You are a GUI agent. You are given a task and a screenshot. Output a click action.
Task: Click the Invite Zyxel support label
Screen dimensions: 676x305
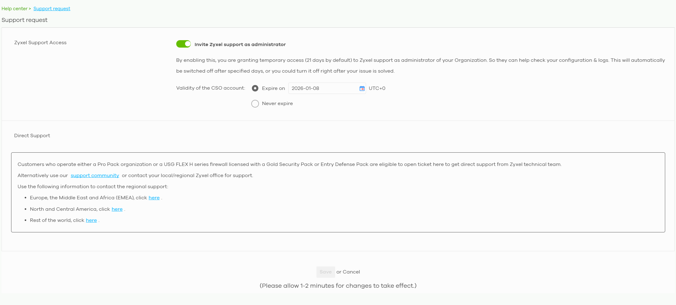point(240,44)
